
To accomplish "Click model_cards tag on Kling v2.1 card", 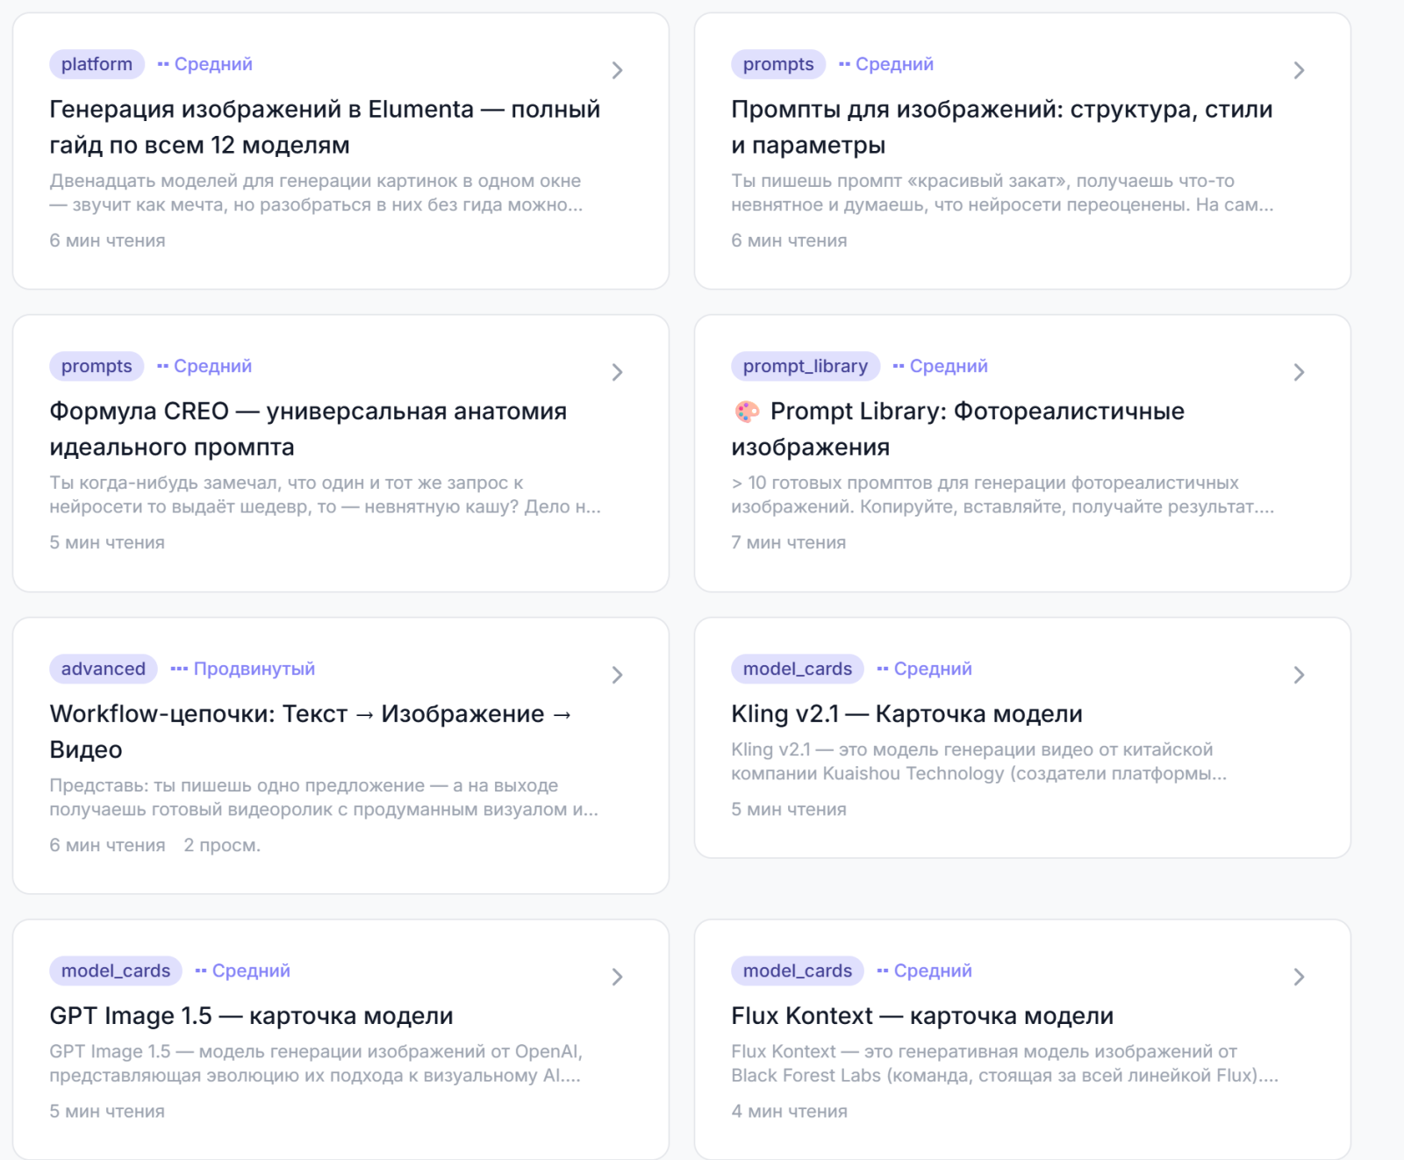I will (798, 669).
